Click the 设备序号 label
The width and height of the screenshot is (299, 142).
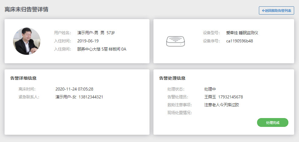[211, 41]
